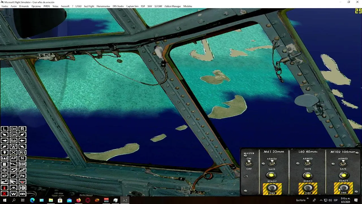Click the red X icon in icon panel
362x204 pixels.
tap(5, 194)
